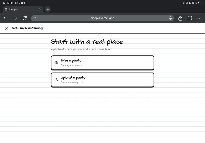
Task: Click the 'Start with a real place' heading
Action: 87,42
